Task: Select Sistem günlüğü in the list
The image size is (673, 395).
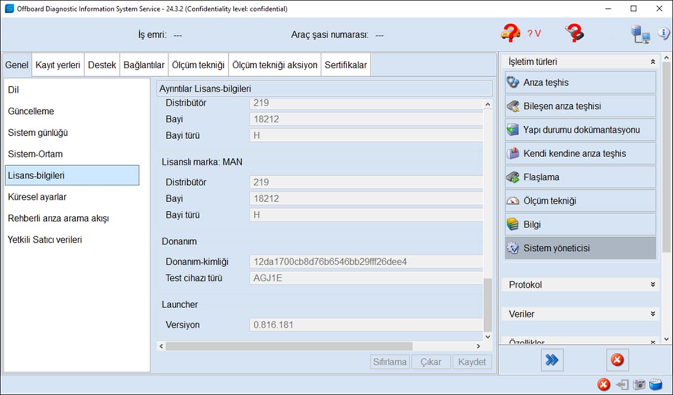Action: 72,132
